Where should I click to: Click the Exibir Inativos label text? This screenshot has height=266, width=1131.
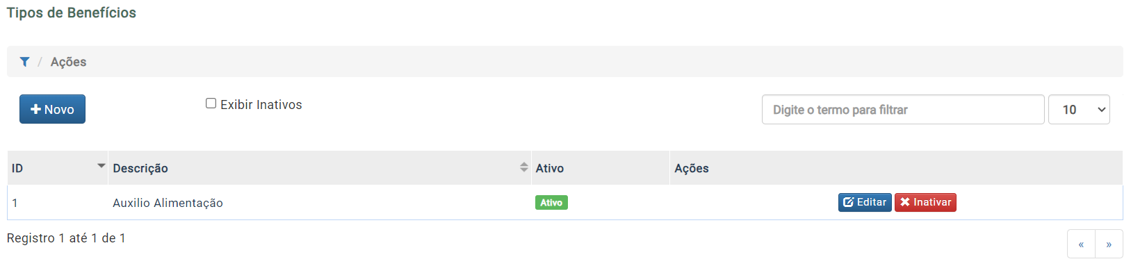pyautogui.click(x=261, y=105)
